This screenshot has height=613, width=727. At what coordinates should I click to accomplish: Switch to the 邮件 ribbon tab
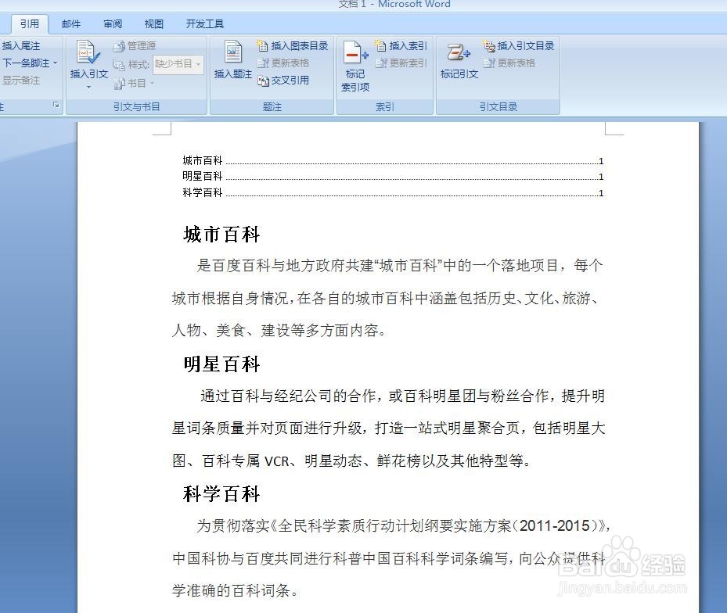71,23
